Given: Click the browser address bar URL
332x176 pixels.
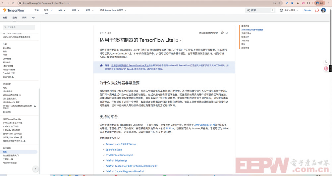Looking at the screenshot, I should coord(46,3).
